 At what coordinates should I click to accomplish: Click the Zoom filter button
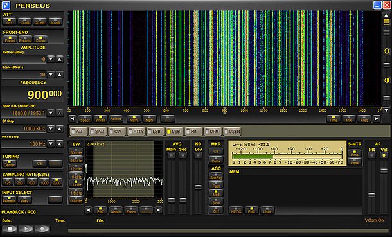[131, 211]
